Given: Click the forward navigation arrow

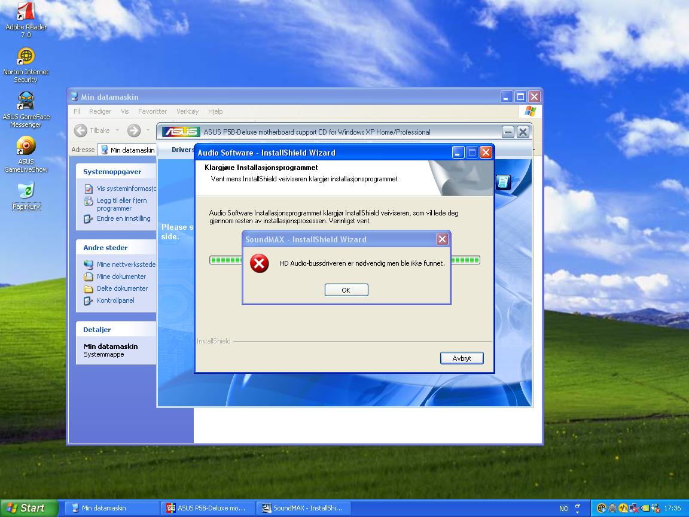Looking at the screenshot, I should [x=134, y=130].
